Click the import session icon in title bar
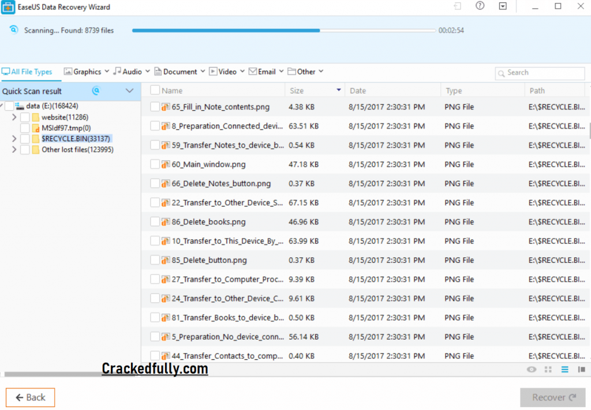 (457, 6)
